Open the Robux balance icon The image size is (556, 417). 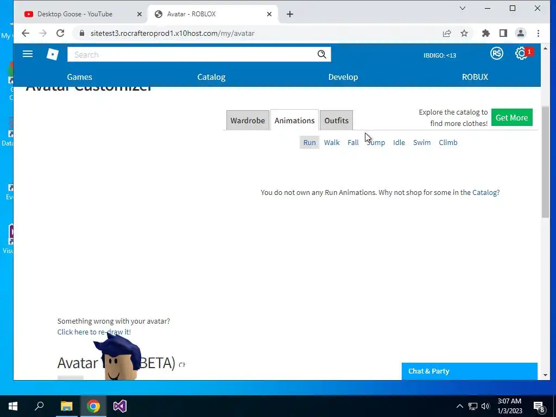pos(496,54)
